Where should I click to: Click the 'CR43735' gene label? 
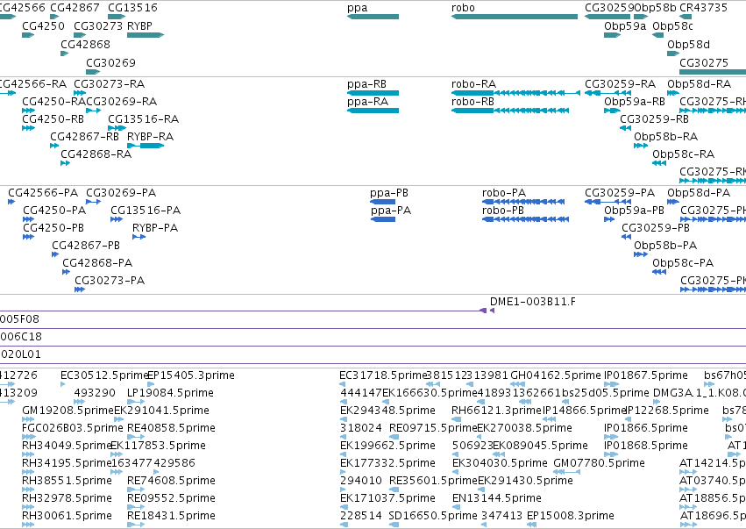(704, 8)
